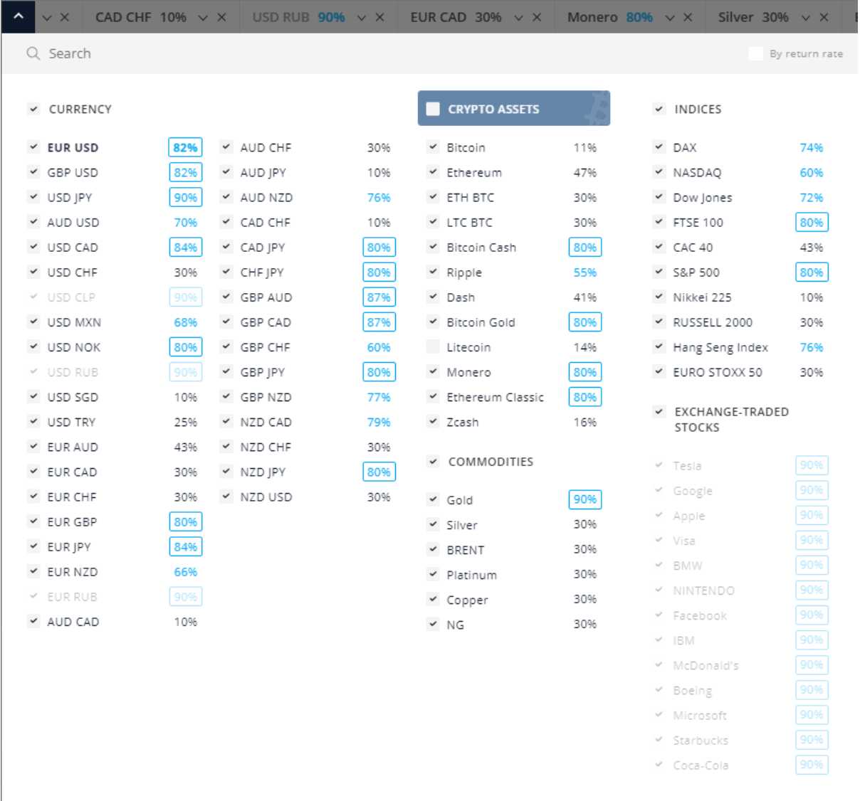The image size is (860, 801).
Task: Uncheck the Zcash checkbox
Action: 433,421
